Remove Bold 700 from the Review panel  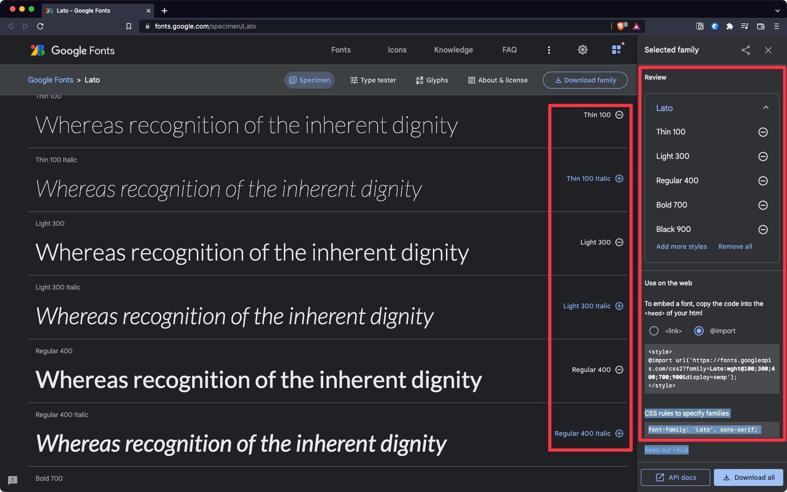763,205
